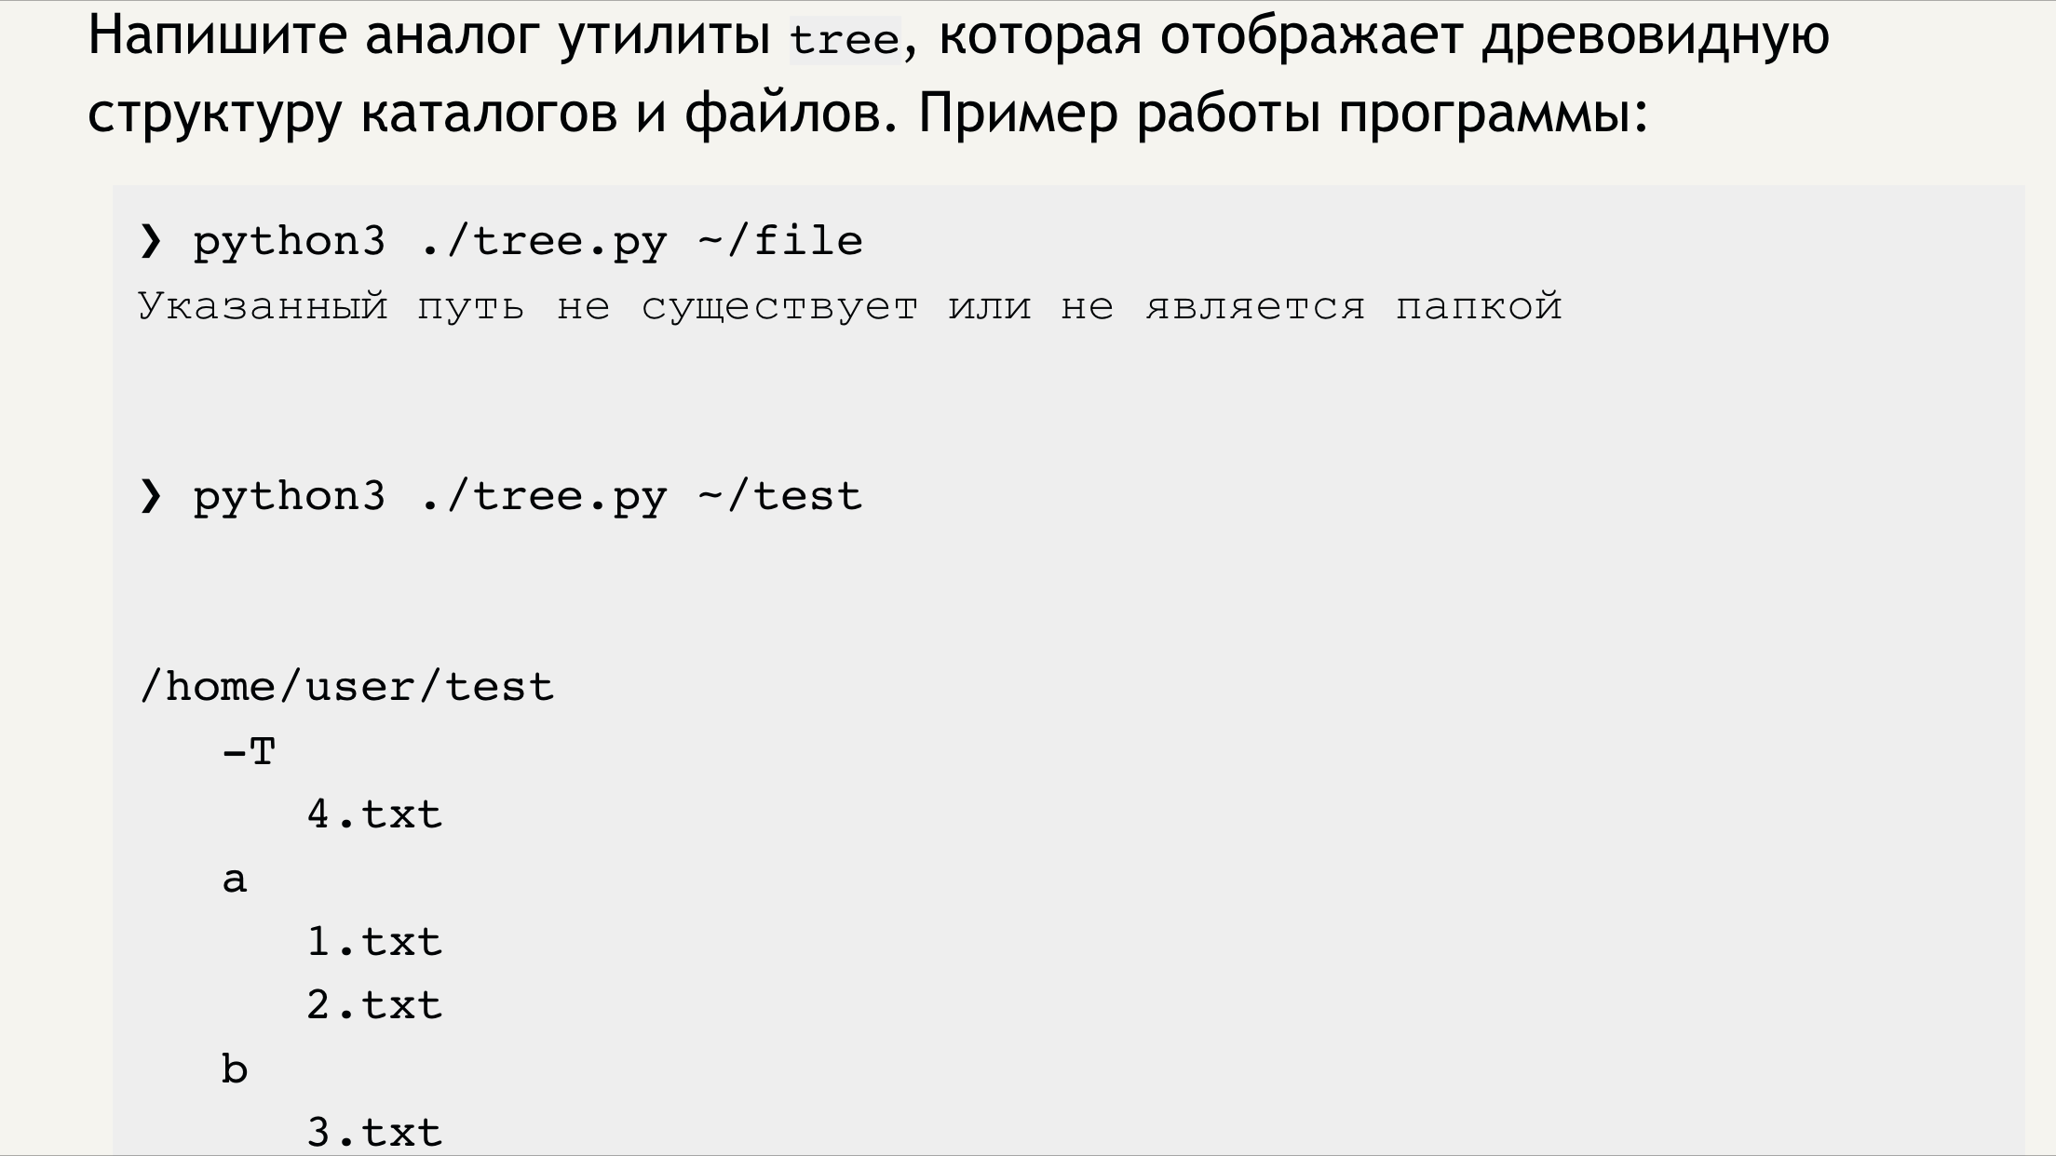The width and height of the screenshot is (2056, 1156).
Task: Click ./tree.py in the second command
Action: (543, 496)
